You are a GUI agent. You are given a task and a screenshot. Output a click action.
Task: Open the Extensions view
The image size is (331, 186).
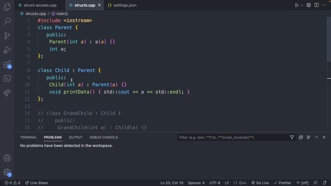pos(7,64)
